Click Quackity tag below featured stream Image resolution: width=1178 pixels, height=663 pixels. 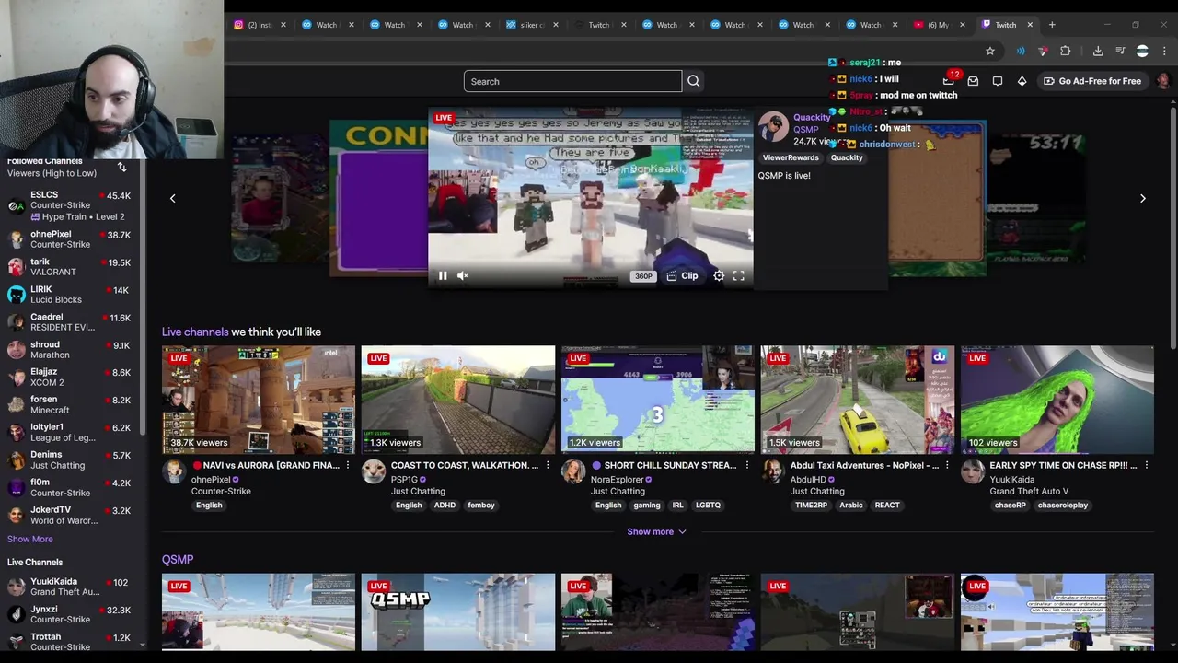847,157
